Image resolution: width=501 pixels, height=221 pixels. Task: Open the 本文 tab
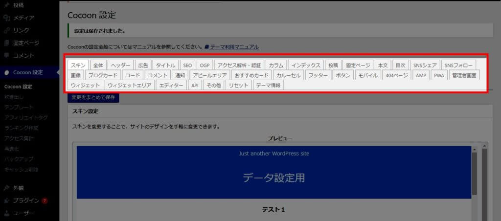pos(383,65)
